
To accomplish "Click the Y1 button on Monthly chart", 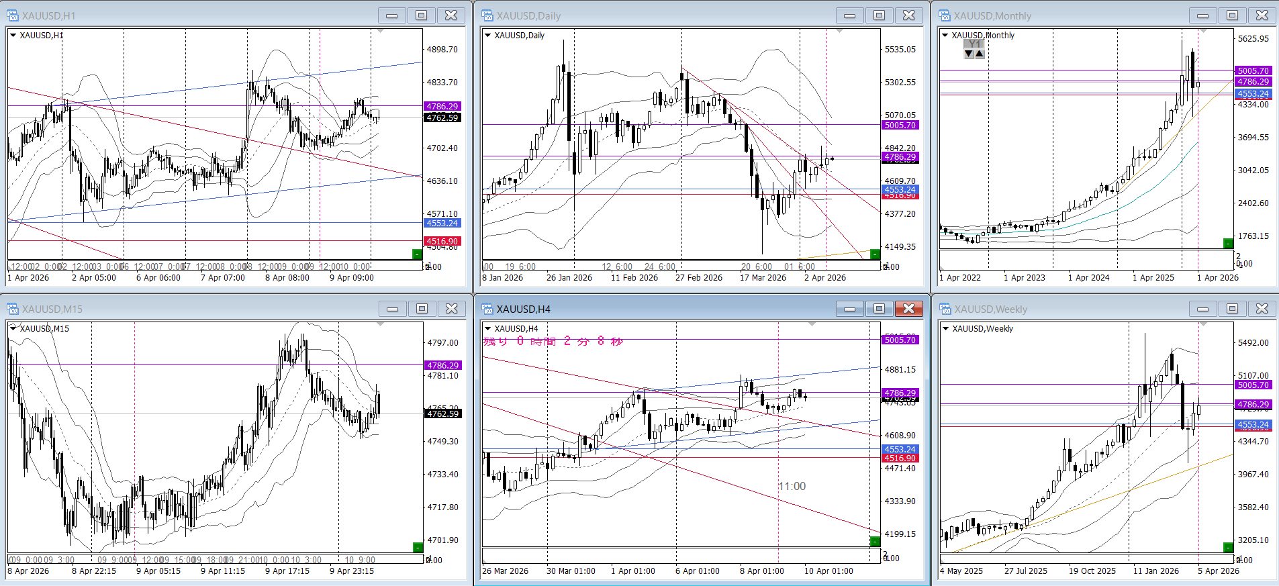I will click(x=974, y=44).
